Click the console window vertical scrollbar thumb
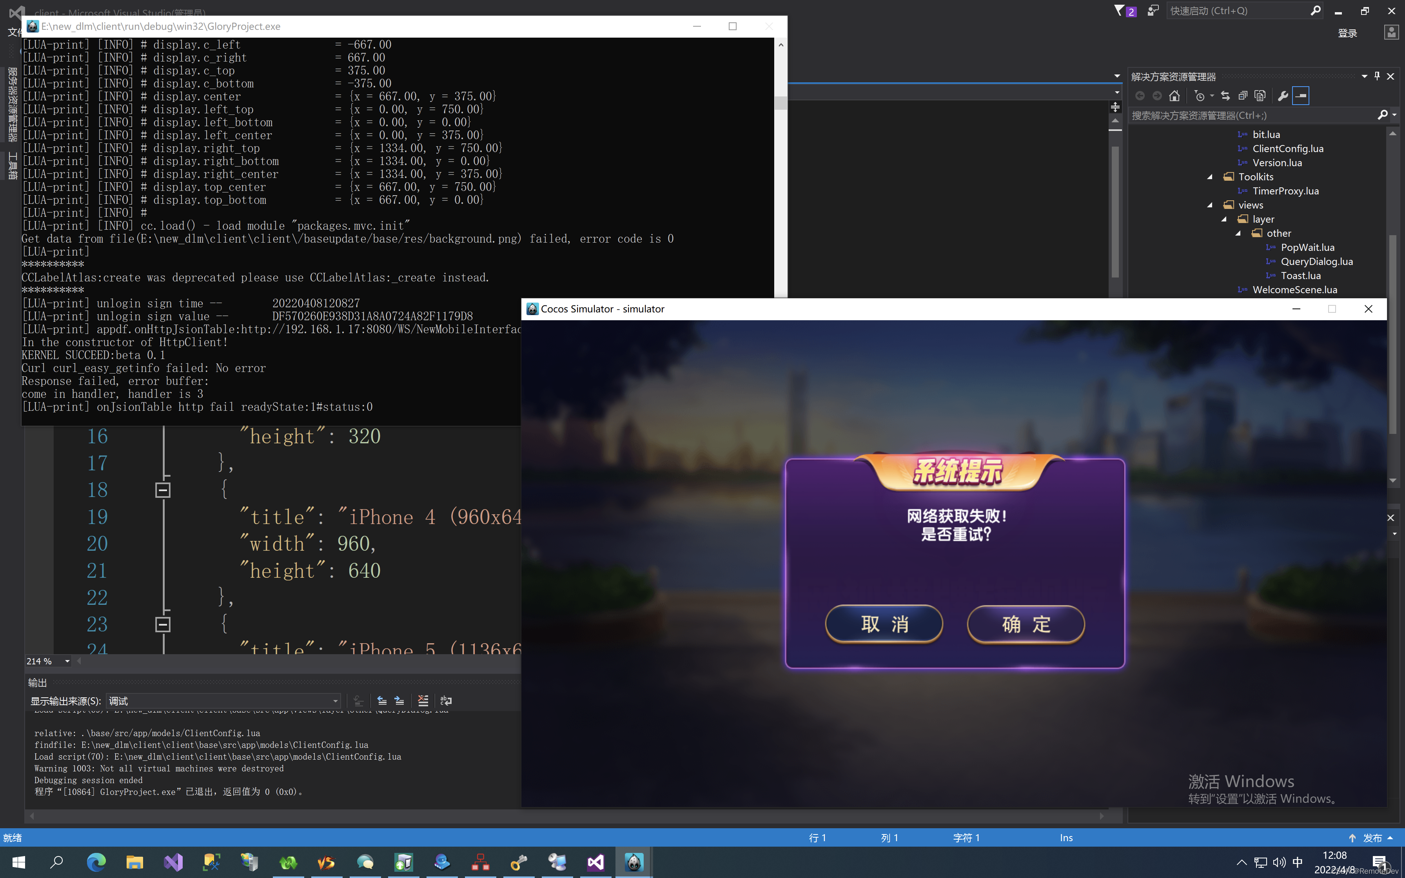The height and width of the screenshot is (878, 1405). 781,103
